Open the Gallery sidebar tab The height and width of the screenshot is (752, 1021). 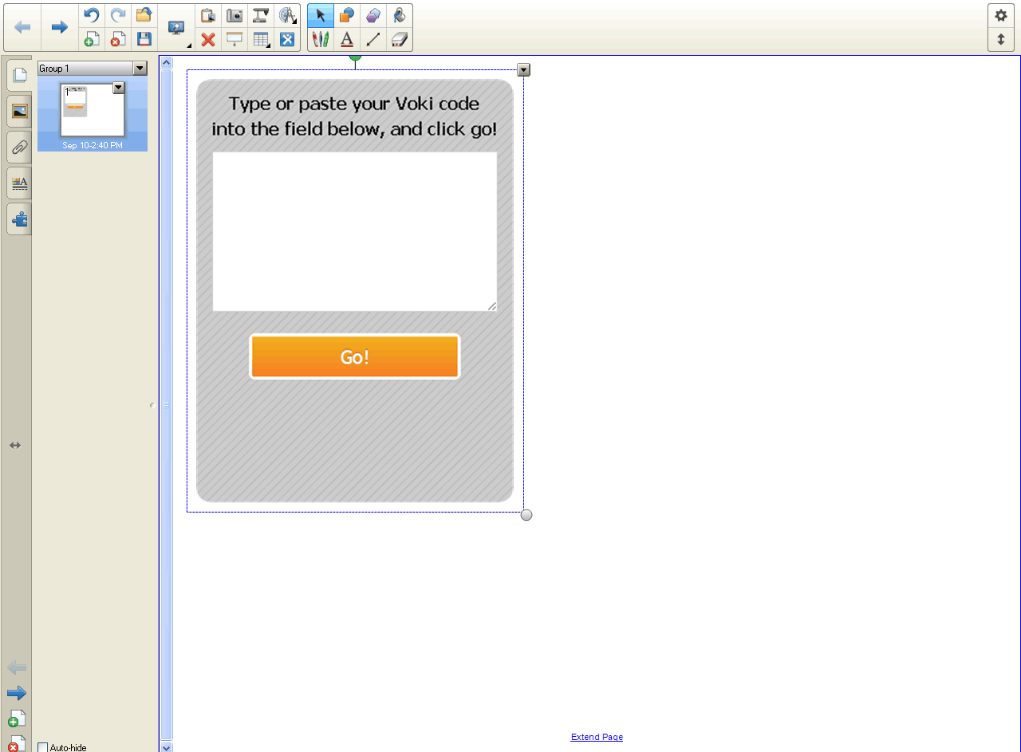18,111
